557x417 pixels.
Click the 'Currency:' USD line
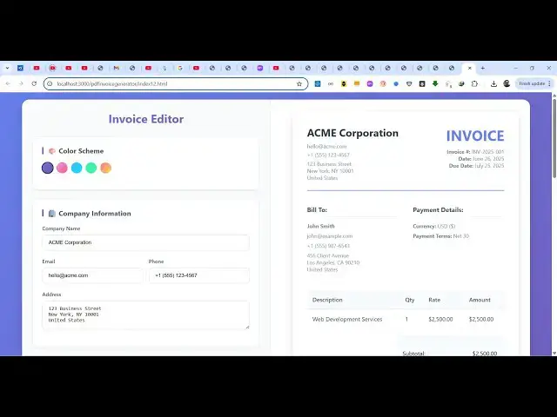[x=433, y=226]
